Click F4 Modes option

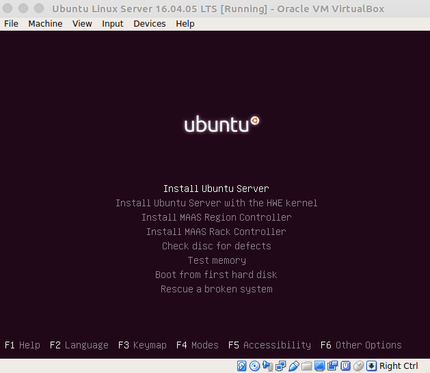click(197, 345)
